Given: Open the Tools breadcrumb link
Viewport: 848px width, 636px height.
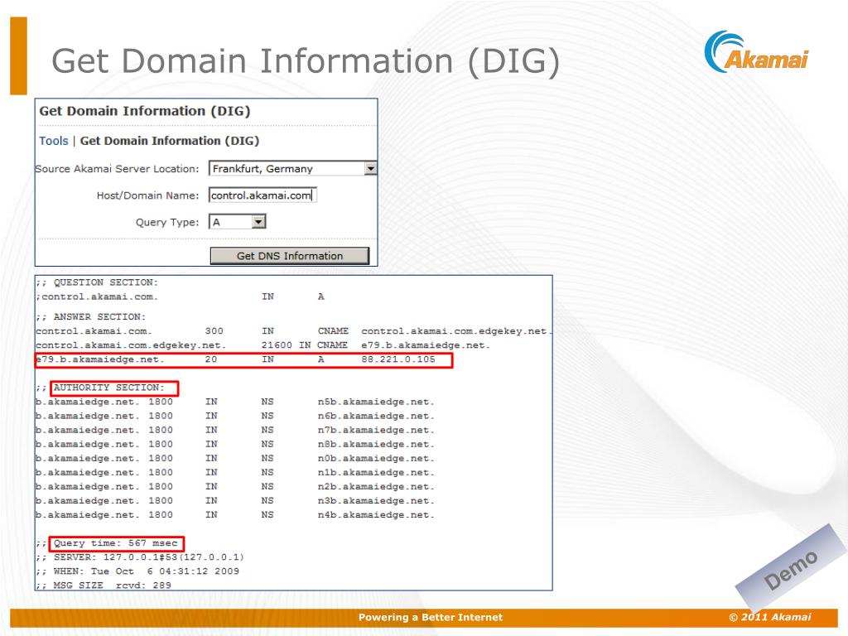Looking at the screenshot, I should [x=54, y=141].
